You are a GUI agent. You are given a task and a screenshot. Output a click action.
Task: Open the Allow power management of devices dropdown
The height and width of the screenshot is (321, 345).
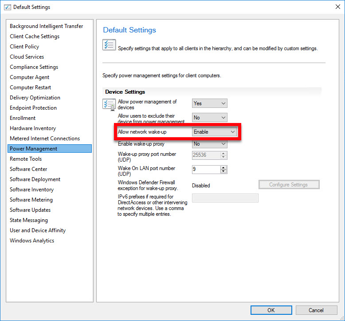point(210,103)
